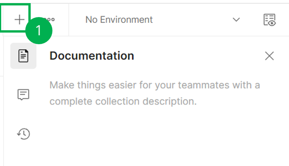The height and width of the screenshot is (166, 289).
Task: Toggle the highlighted Documentation sidebar button
Action: pyautogui.click(x=23, y=56)
